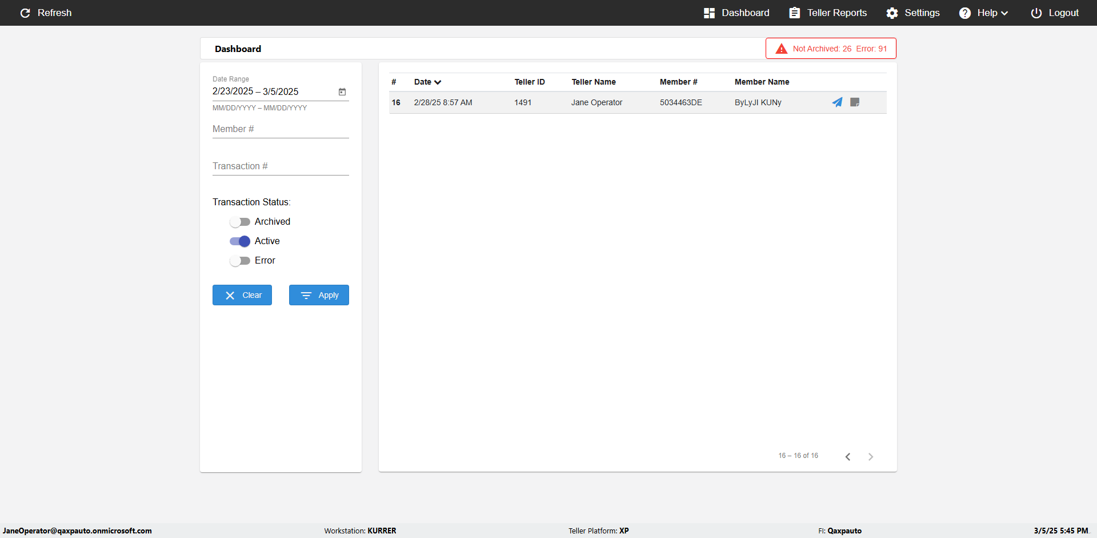The image size is (1097, 538).
Task: Click the 2/28/25 8:57 AM date cell
Action: (x=443, y=103)
